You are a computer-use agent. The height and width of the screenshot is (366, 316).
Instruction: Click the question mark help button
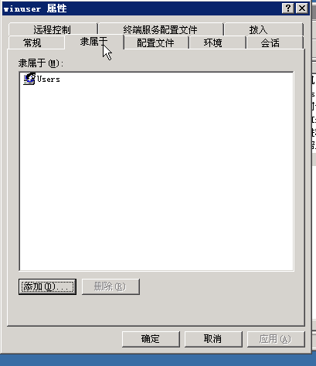[x=288, y=8]
